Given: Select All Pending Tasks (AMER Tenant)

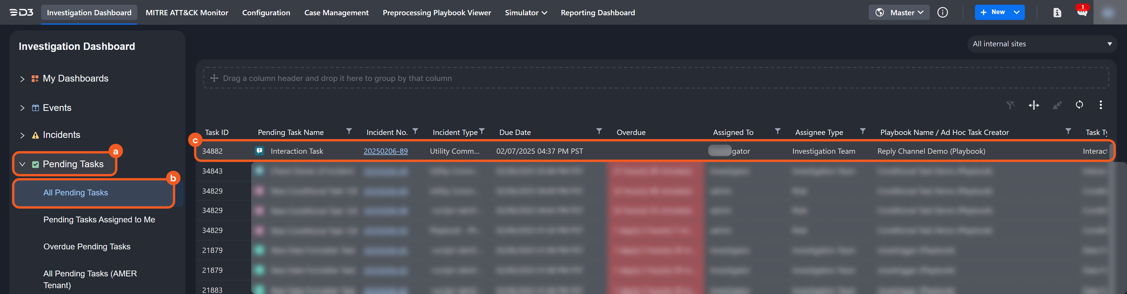Looking at the screenshot, I should coord(90,280).
